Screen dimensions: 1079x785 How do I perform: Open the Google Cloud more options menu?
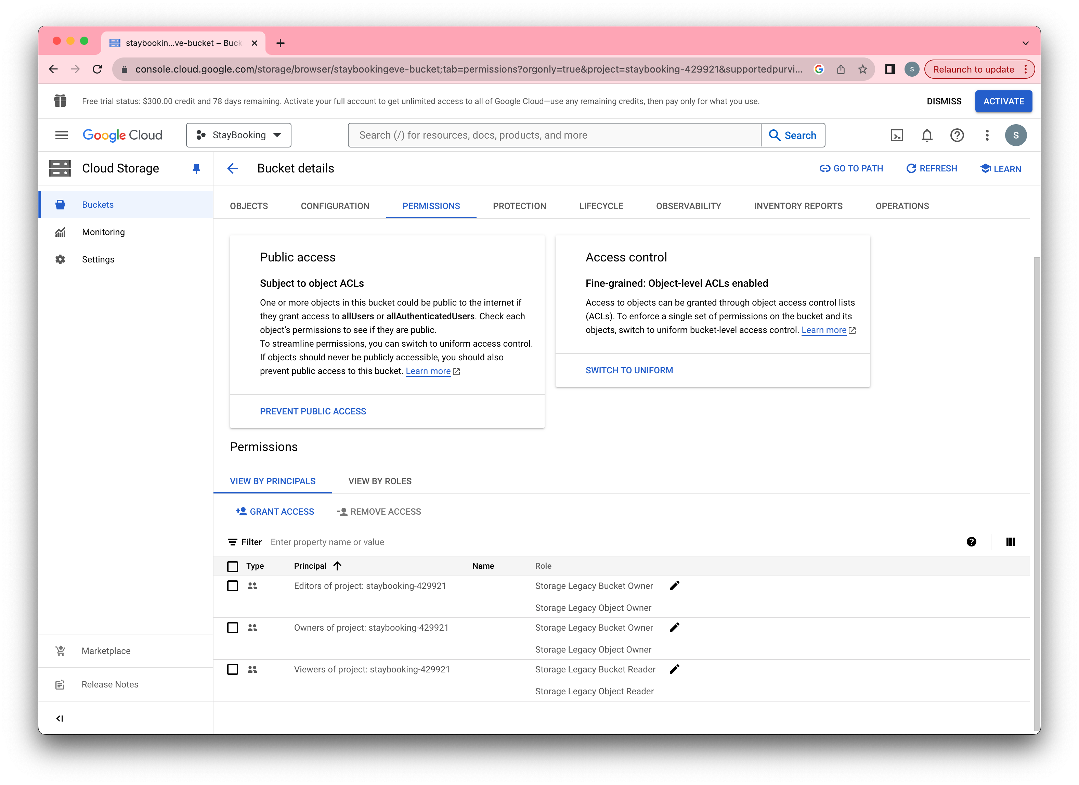[987, 136]
